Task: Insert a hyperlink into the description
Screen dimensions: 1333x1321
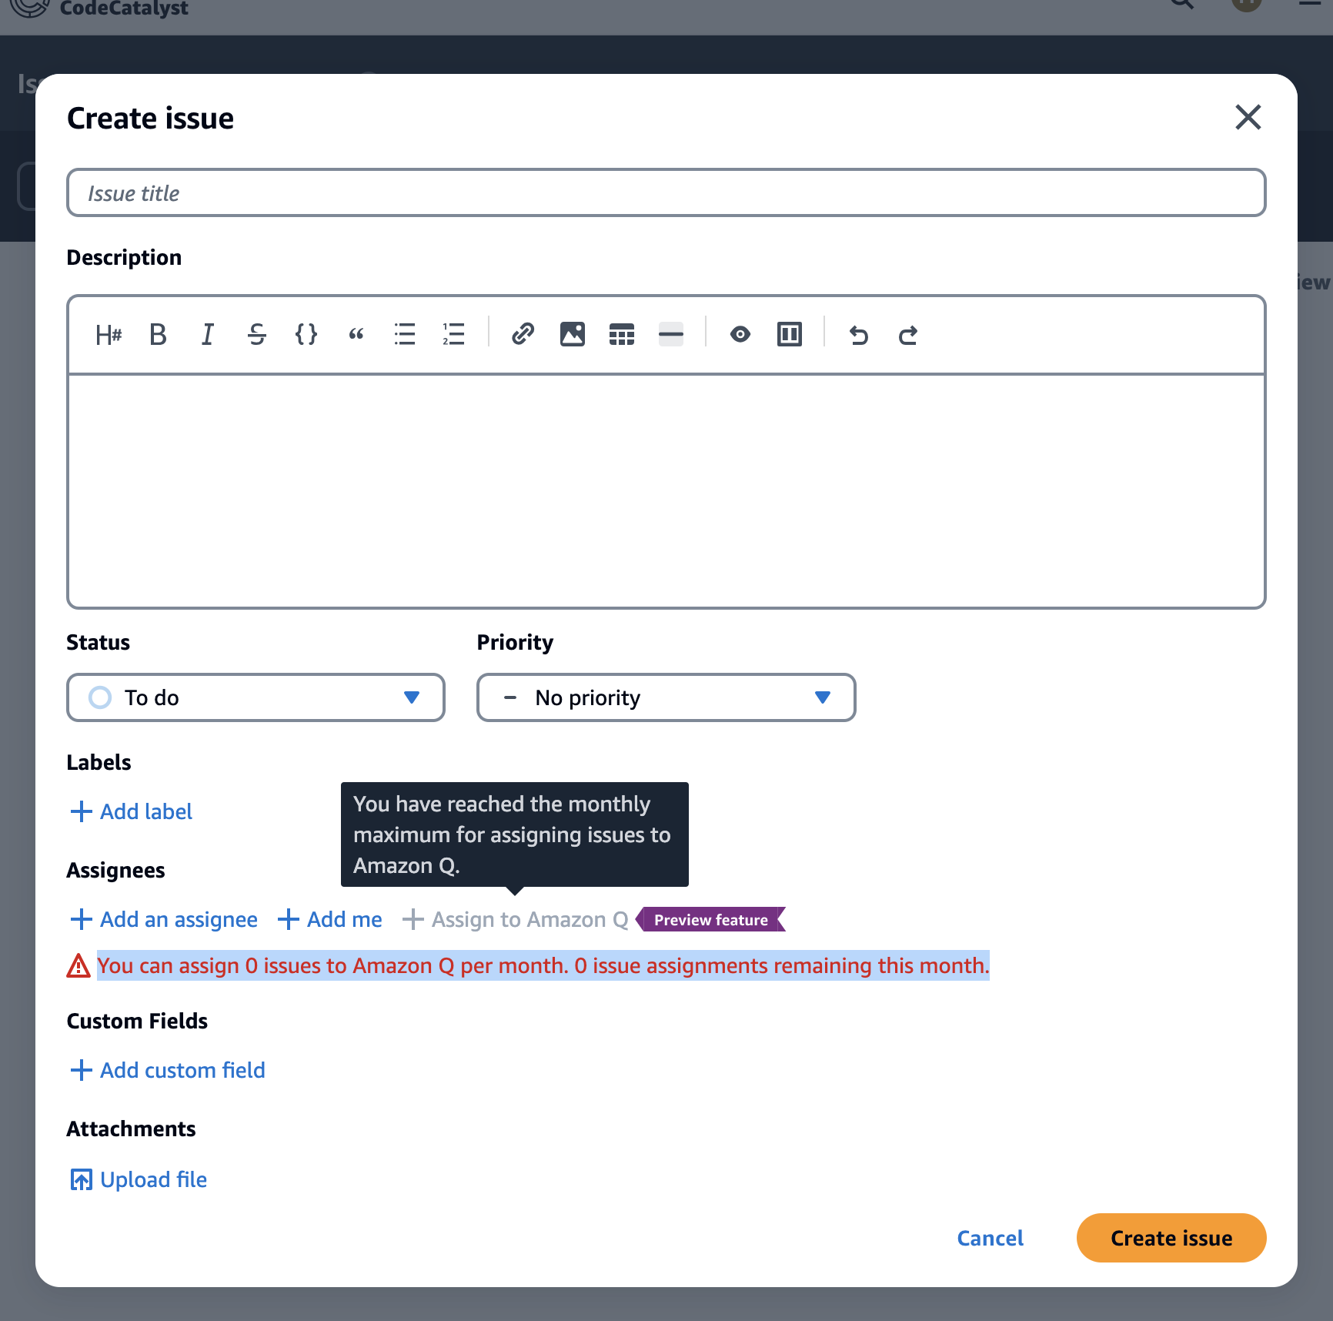Action: (523, 334)
